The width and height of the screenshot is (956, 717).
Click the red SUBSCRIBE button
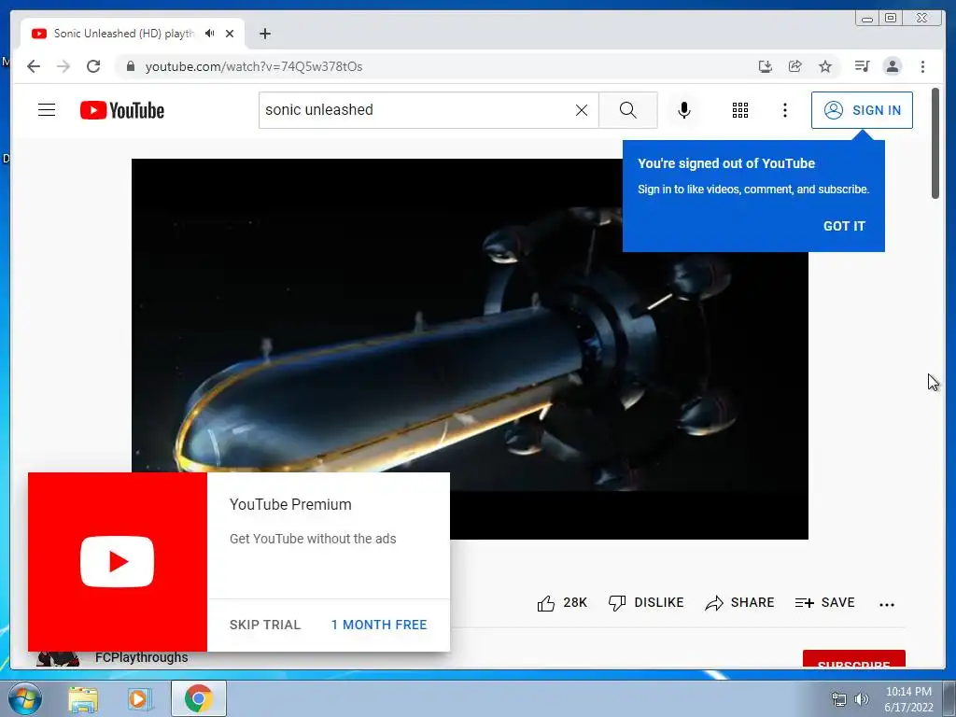(854, 659)
